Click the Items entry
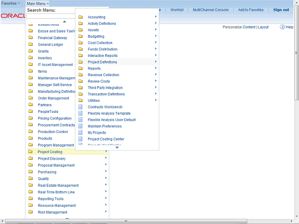Viewport: 299px width, 224px height. [43, 71]
